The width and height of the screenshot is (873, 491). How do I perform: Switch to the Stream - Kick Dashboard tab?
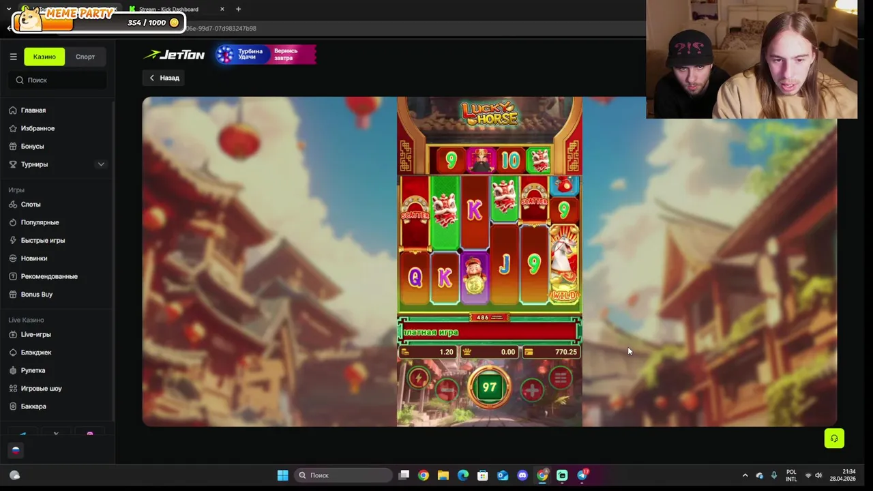pyautogui.click(x=169, y=9)
